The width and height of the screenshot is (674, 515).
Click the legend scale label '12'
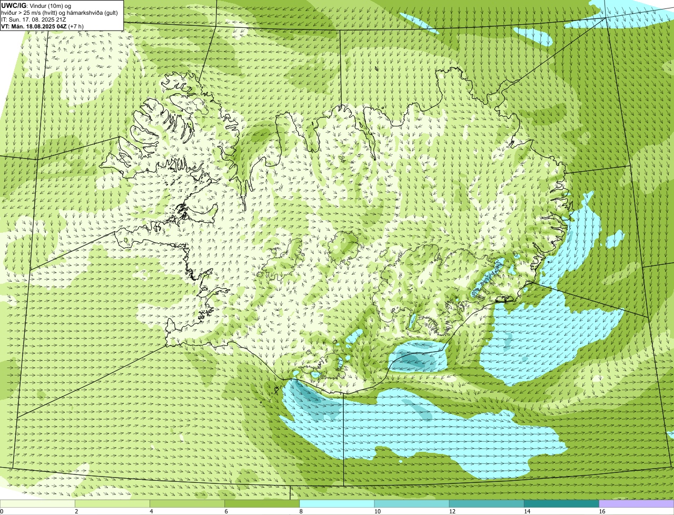click(452, 511)
